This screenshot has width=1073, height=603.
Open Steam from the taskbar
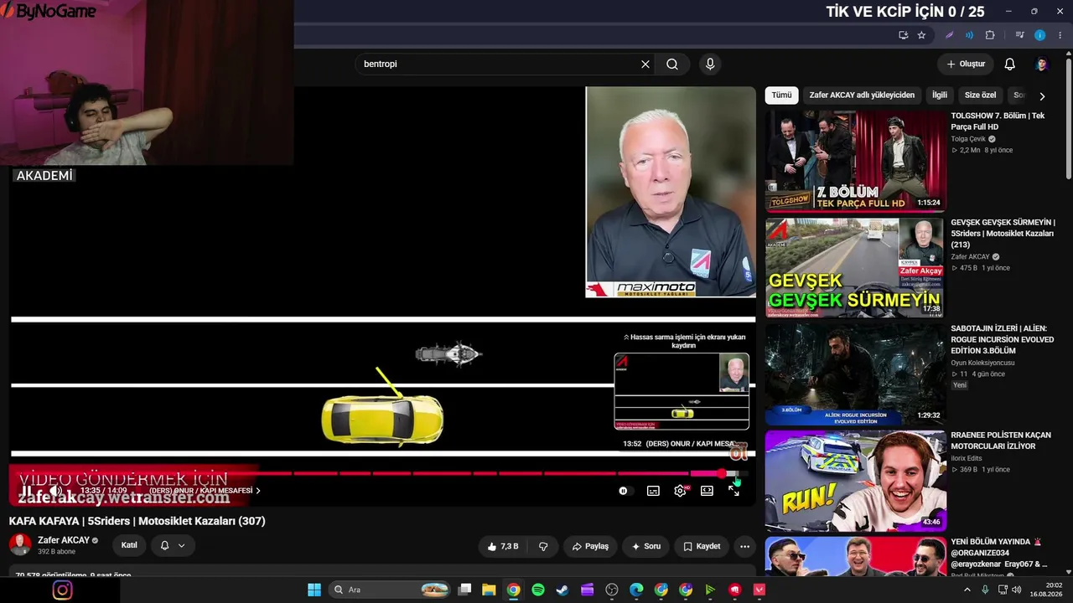pyautogui.click(x=562, y=590)
